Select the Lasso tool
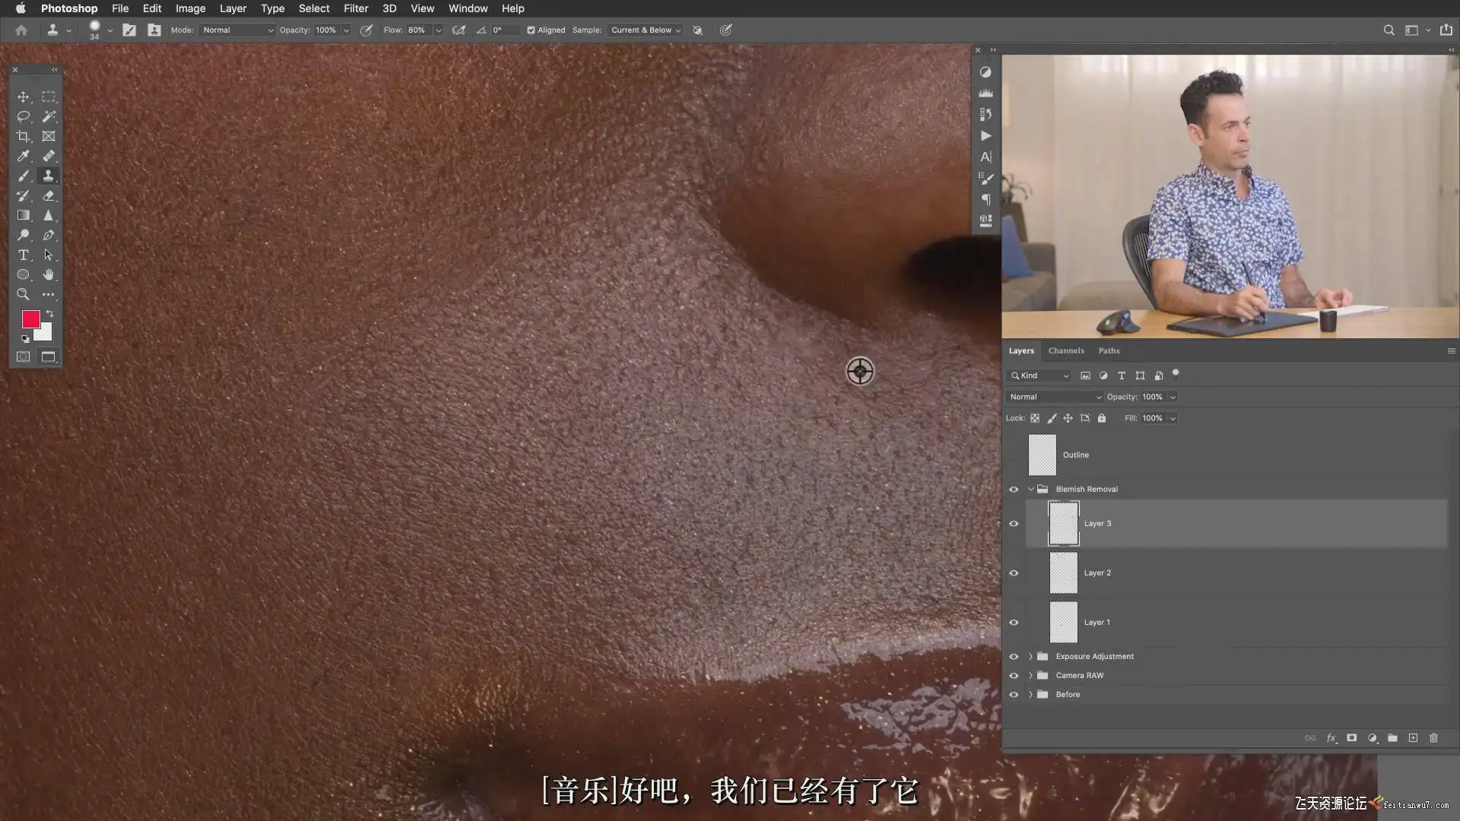 click(23, 116)
